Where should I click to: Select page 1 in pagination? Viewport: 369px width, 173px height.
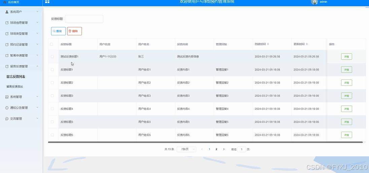[209, 149]
